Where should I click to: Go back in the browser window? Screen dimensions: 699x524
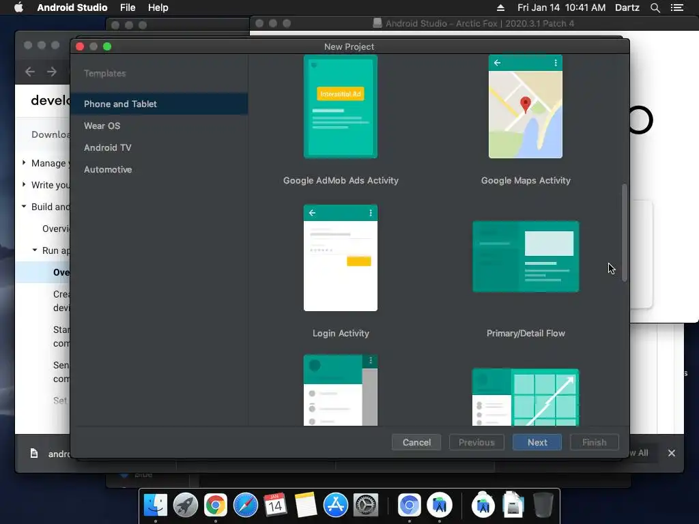click(x=30, y=72)
